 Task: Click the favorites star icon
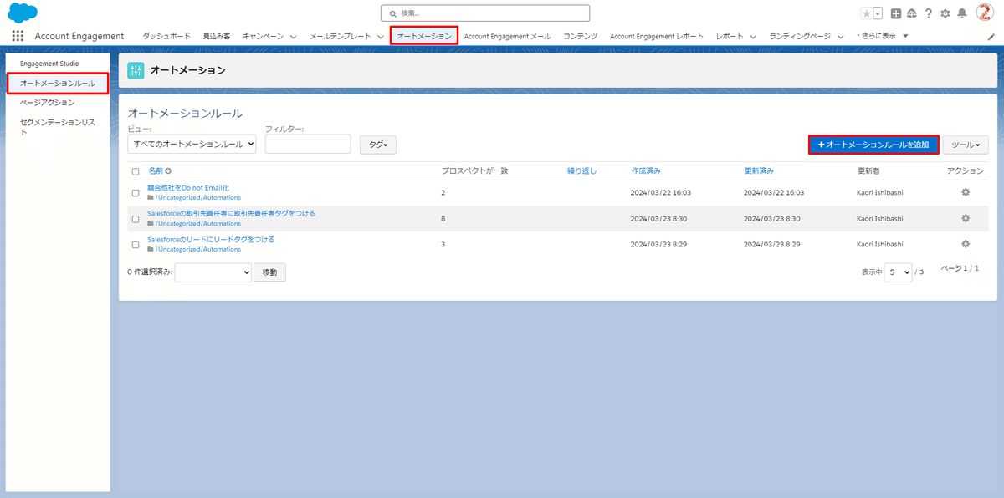[867, 13]
